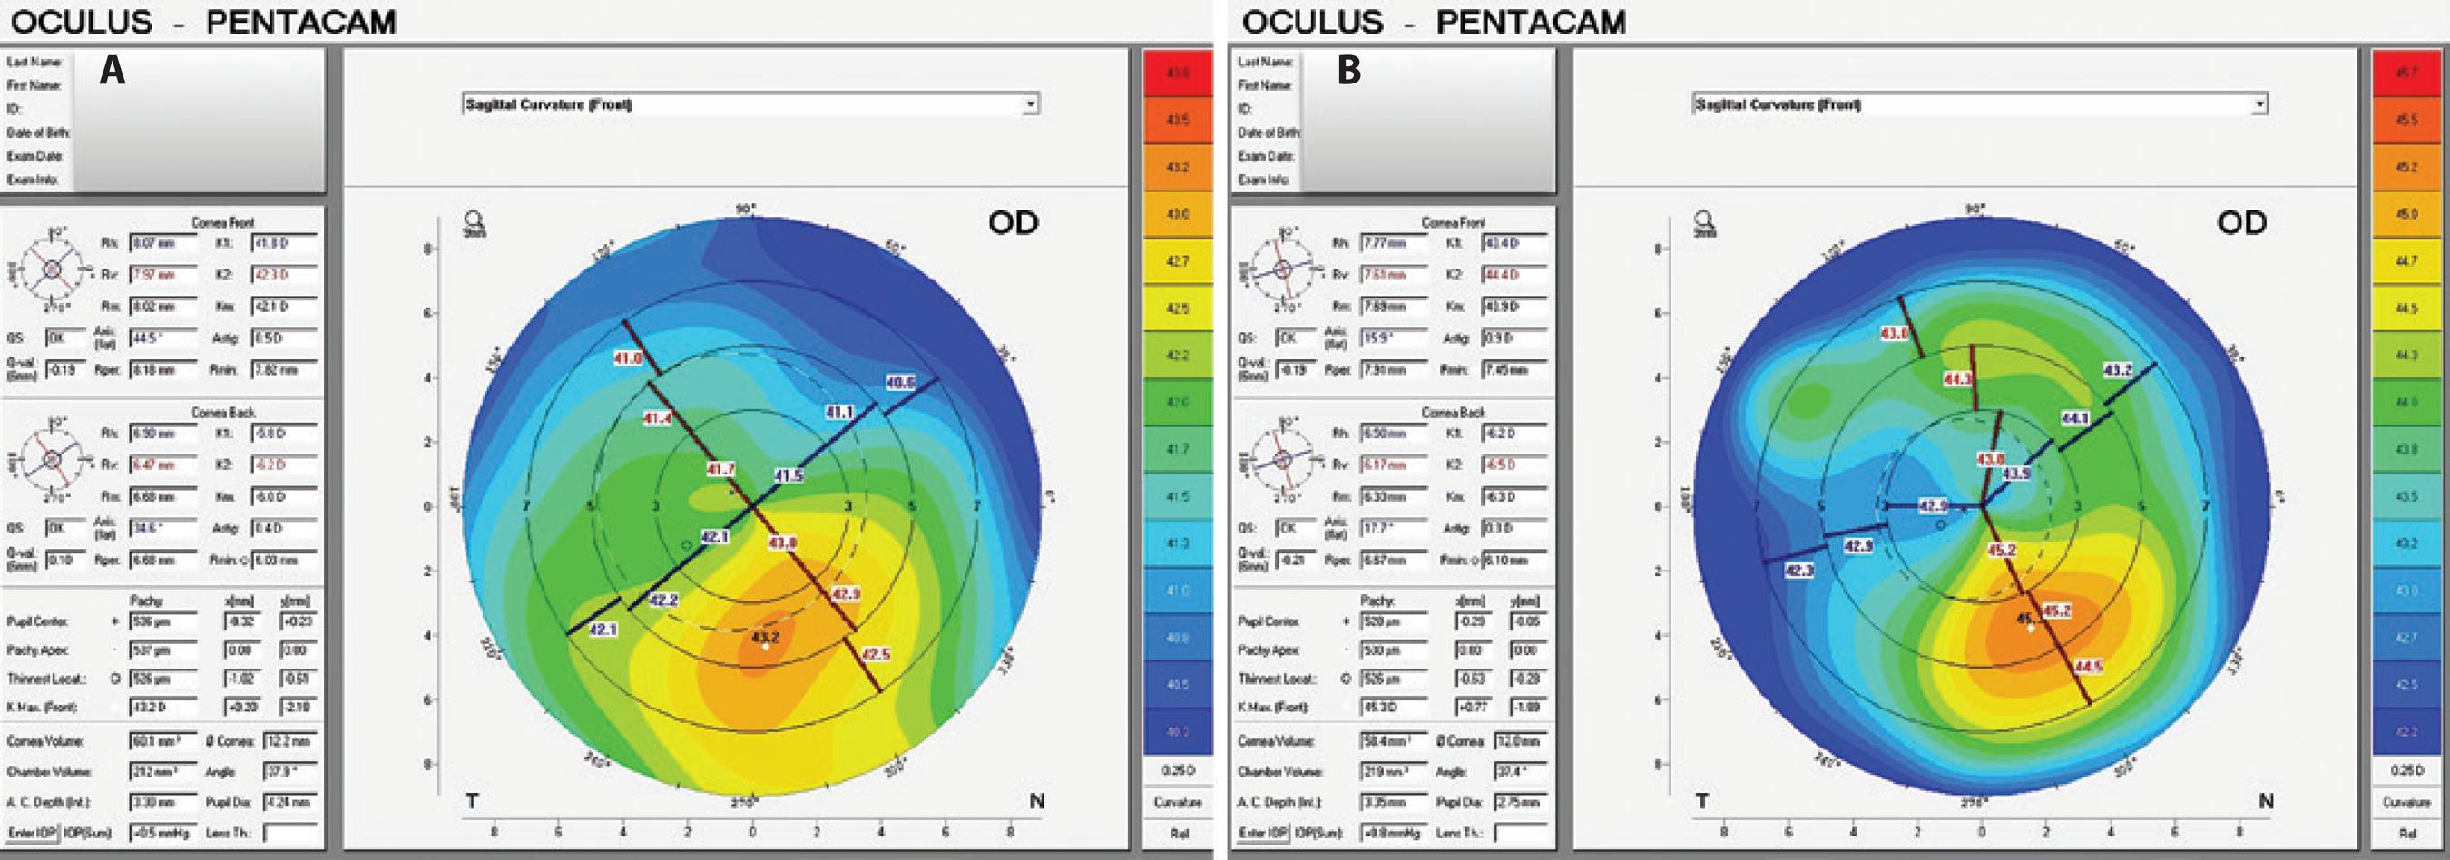Click Cornea Front axis diagram in panel B
The height and width of the screenshot is (860, 2450).
pos(1282,269)
